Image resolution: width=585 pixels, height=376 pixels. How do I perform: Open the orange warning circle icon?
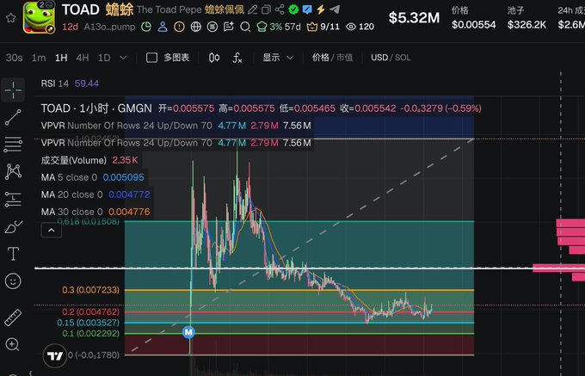pos(179,27)
